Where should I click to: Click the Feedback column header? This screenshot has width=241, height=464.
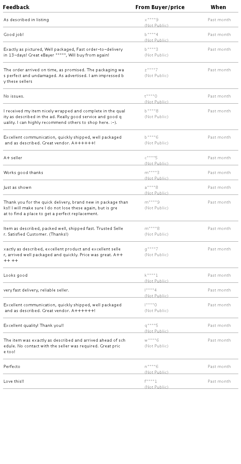point(16,7)
